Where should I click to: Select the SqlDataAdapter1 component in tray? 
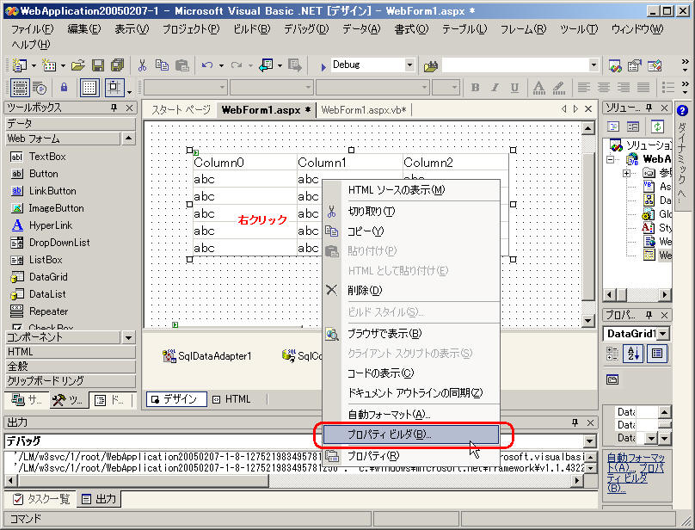click(207, 356)
